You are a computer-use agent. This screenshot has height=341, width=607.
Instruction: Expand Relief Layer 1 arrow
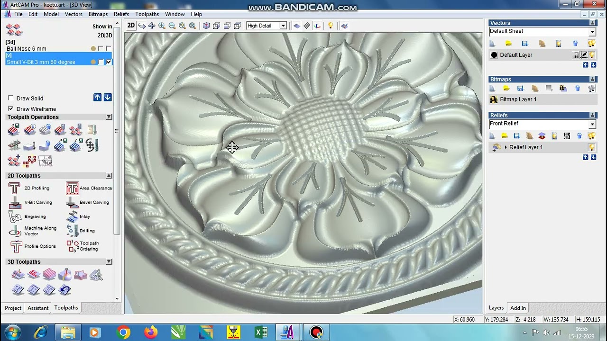(506, 147)
